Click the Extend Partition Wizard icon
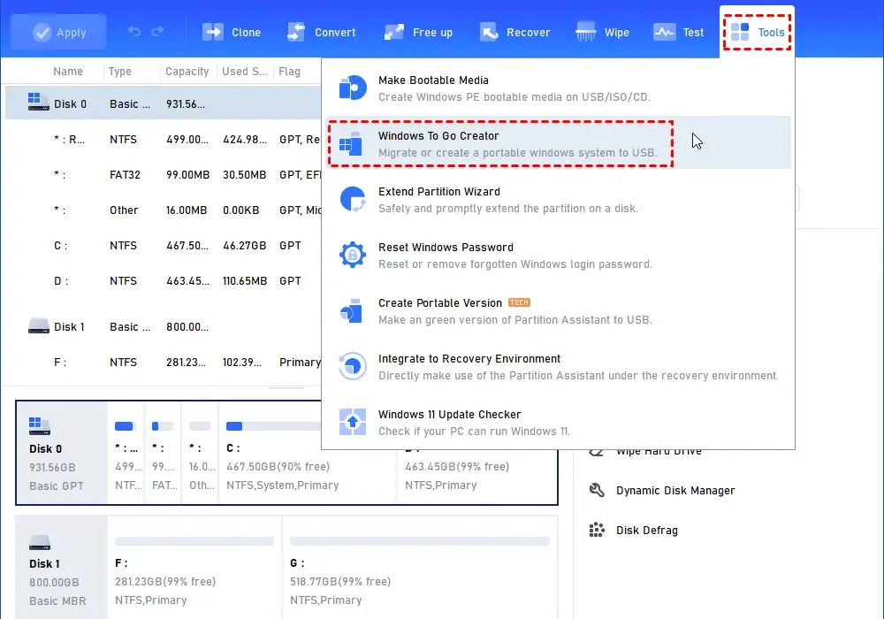The image size is (884, 619). click(353, 200)
